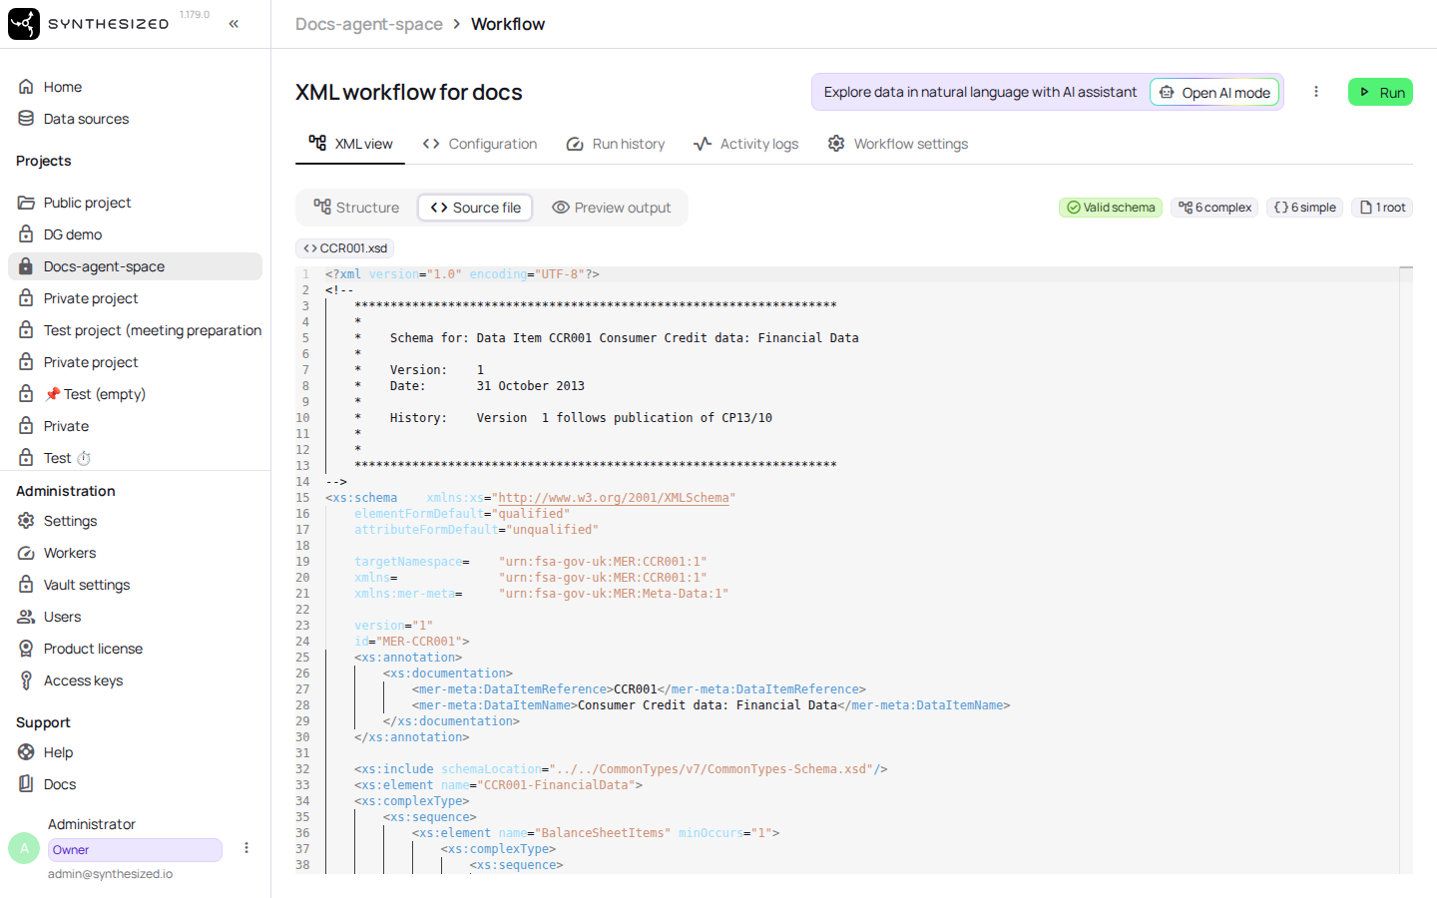This screenshot has width=1437, height=898.
Task: Click the Synthesized logo icon
Action: coord(24,24)
